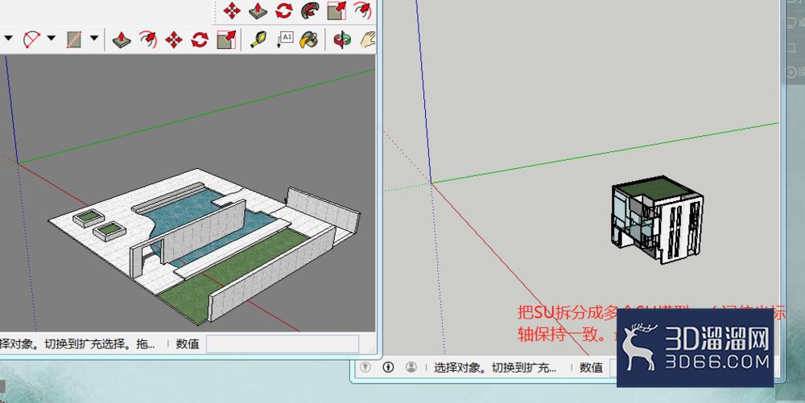Pick the Offset tool in the lower toolbar row
Screen dimensions: 805x403
(148, 39)
